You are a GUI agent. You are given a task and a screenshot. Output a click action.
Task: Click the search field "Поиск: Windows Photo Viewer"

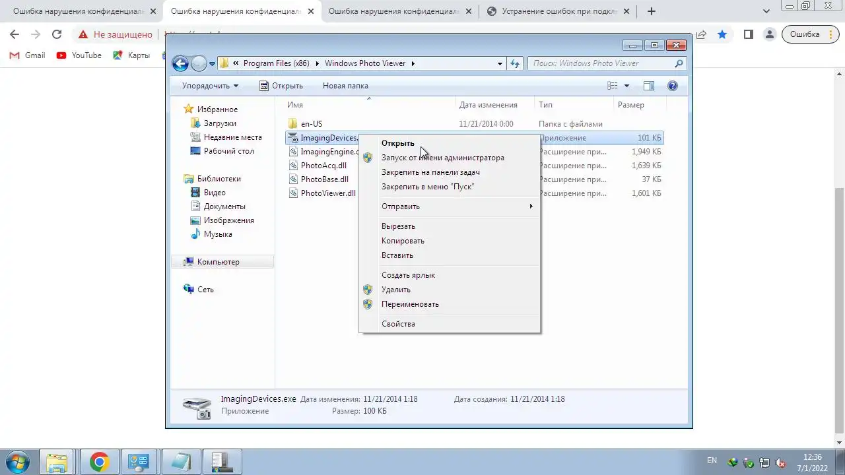point(607,63)
